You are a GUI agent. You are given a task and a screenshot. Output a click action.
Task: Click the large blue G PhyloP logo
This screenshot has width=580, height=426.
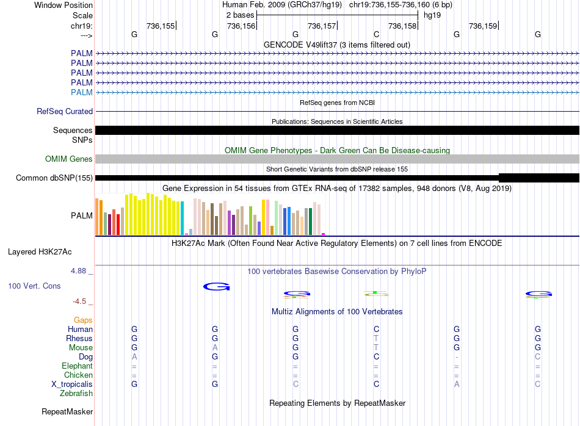217,287
